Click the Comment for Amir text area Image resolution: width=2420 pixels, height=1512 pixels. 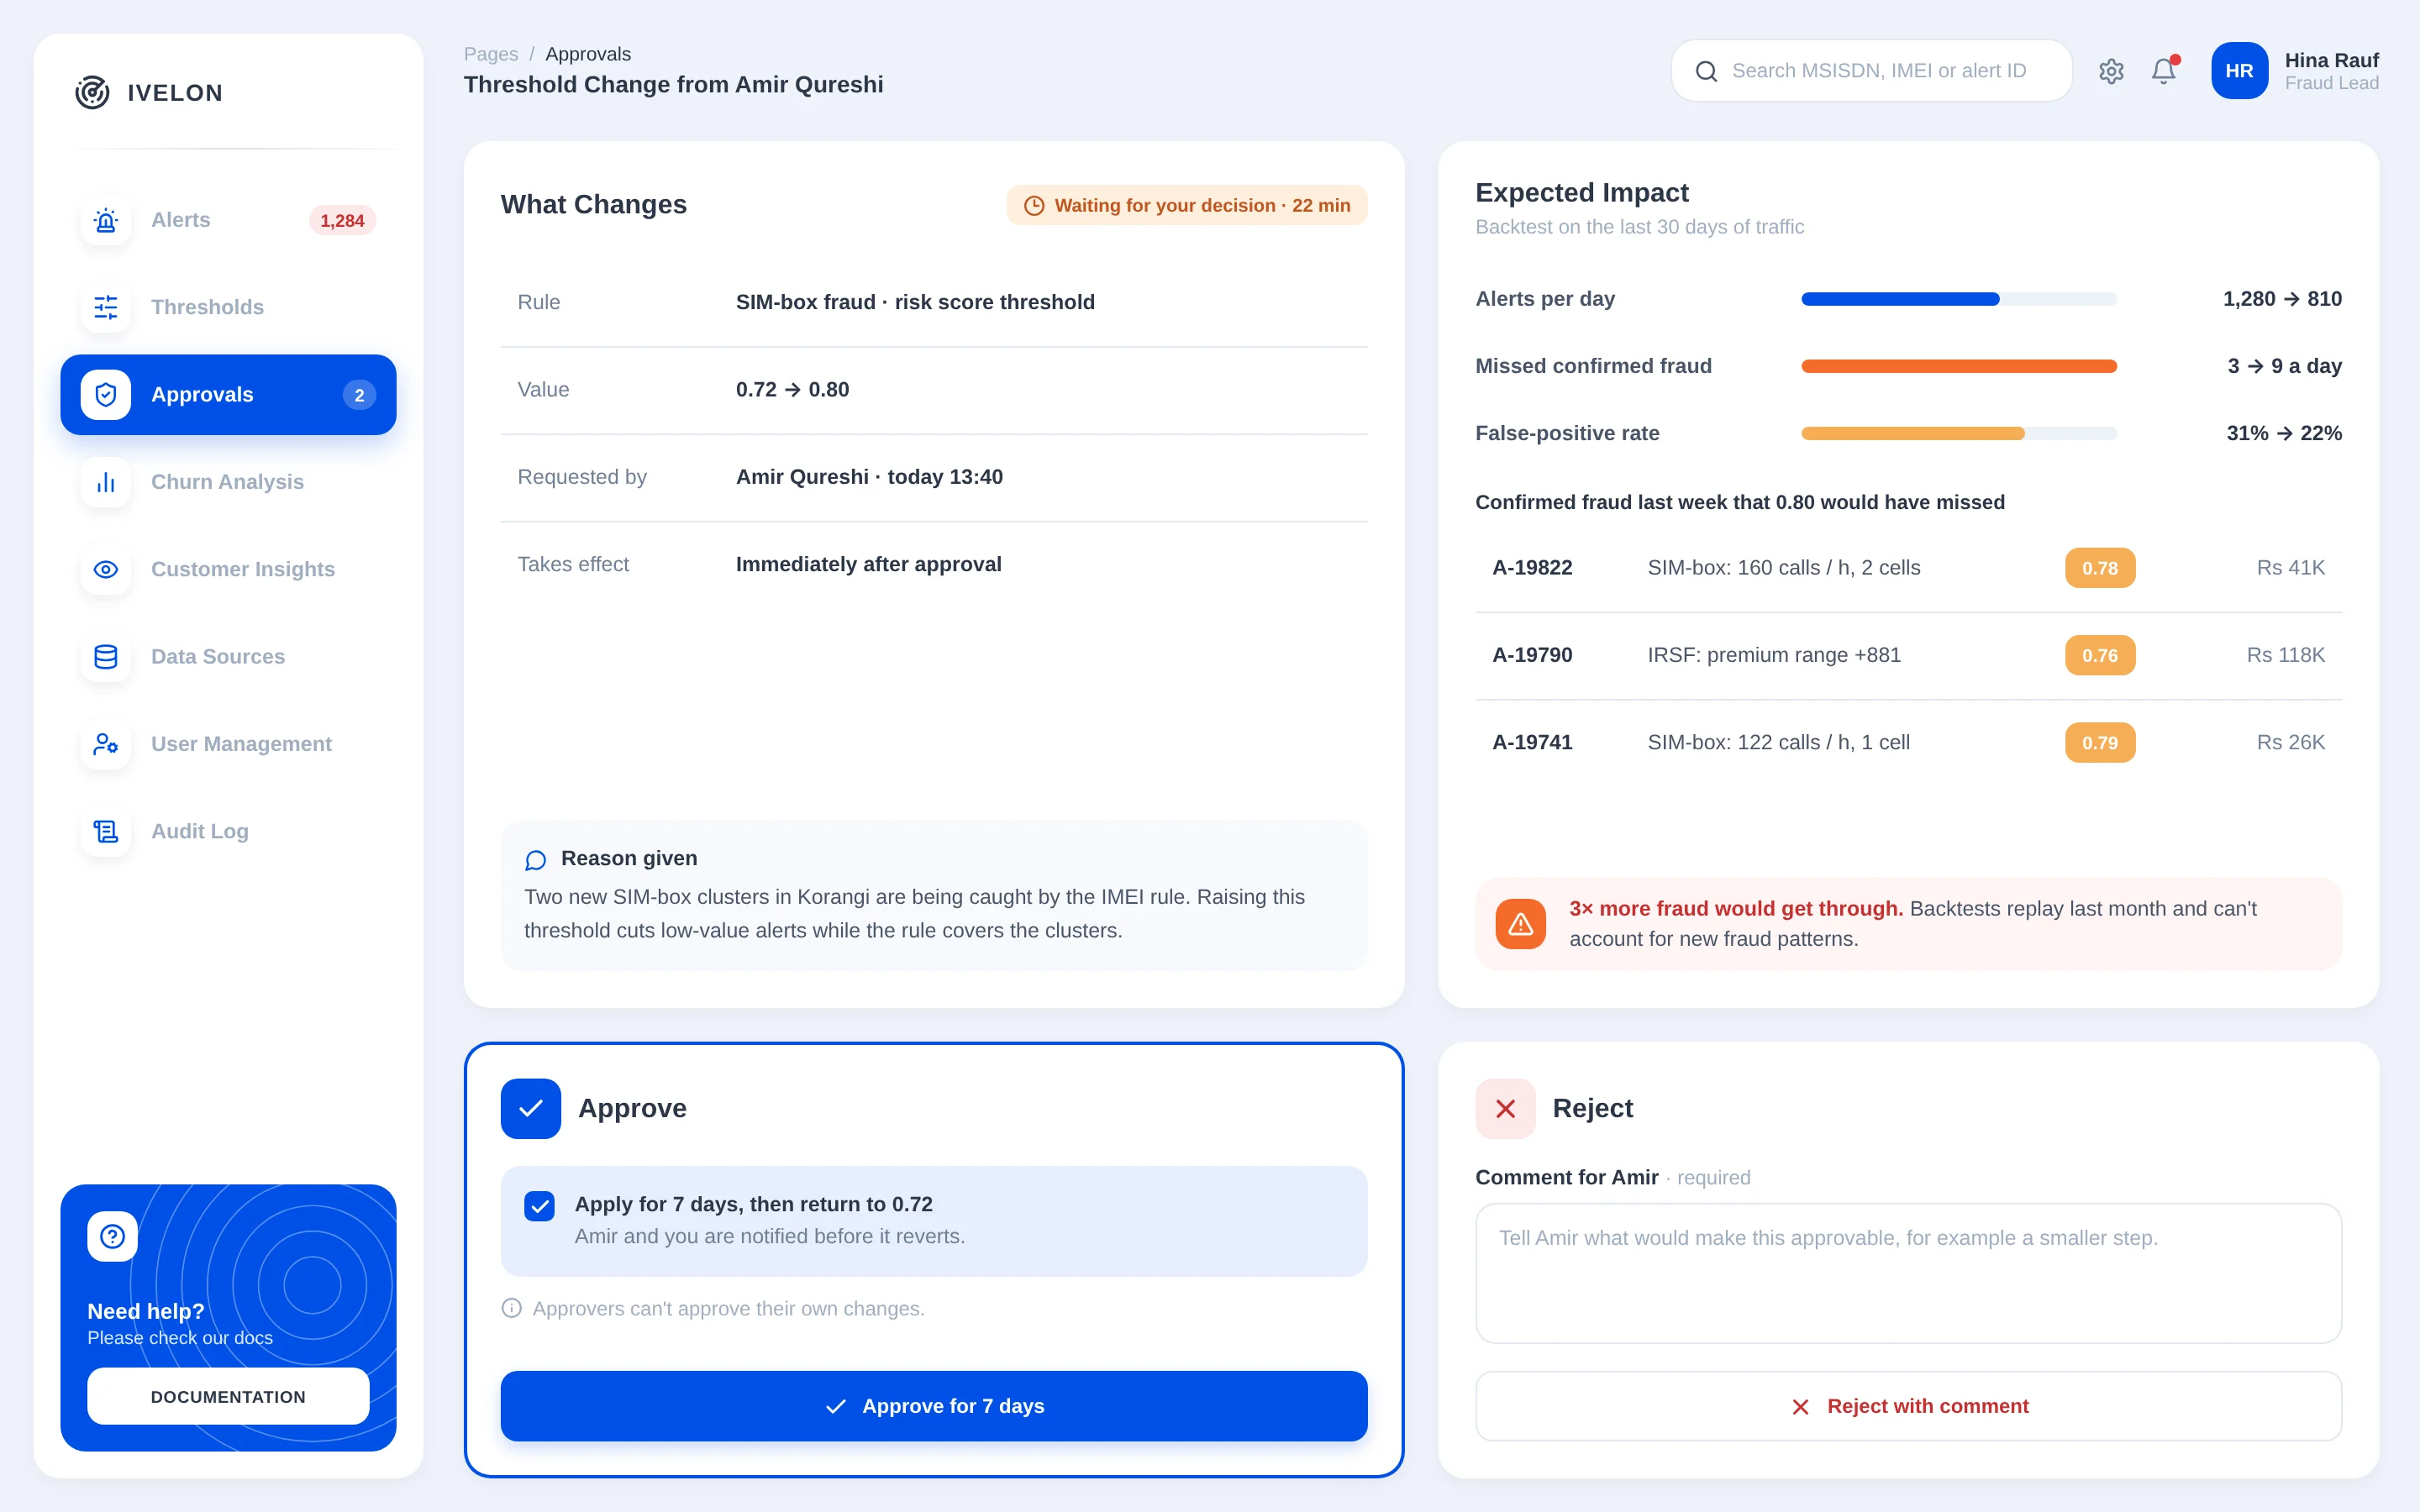[1908, 1273]
